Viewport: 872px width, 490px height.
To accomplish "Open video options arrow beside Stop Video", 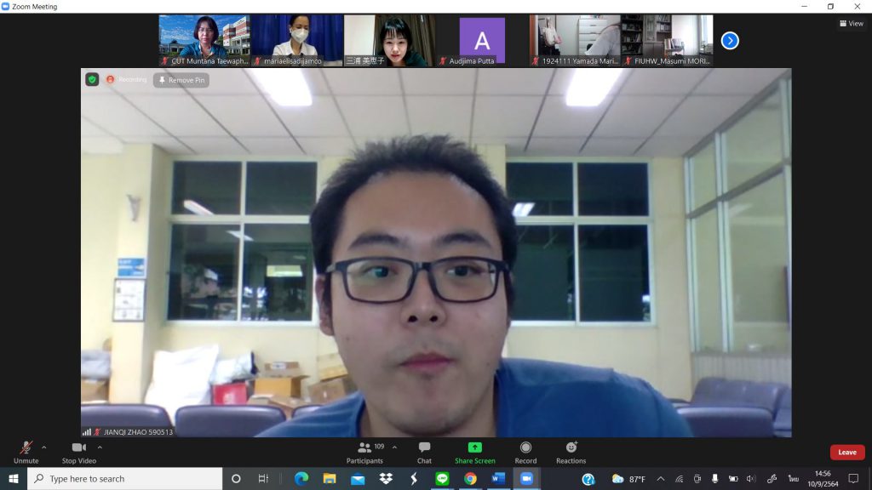I will (x=100, y=447).
